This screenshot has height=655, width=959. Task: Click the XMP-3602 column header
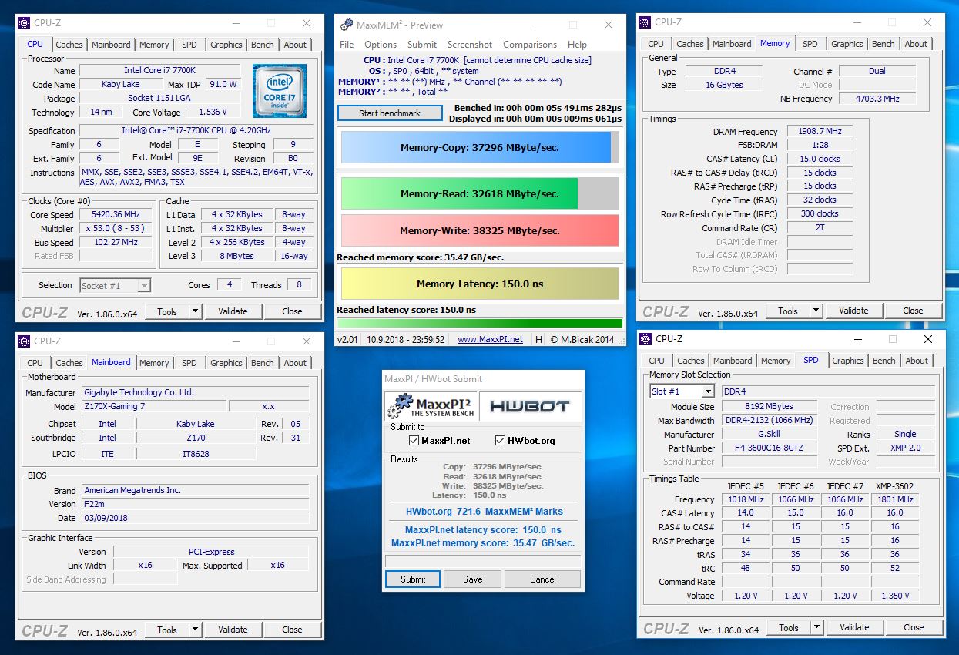[895, 485]
